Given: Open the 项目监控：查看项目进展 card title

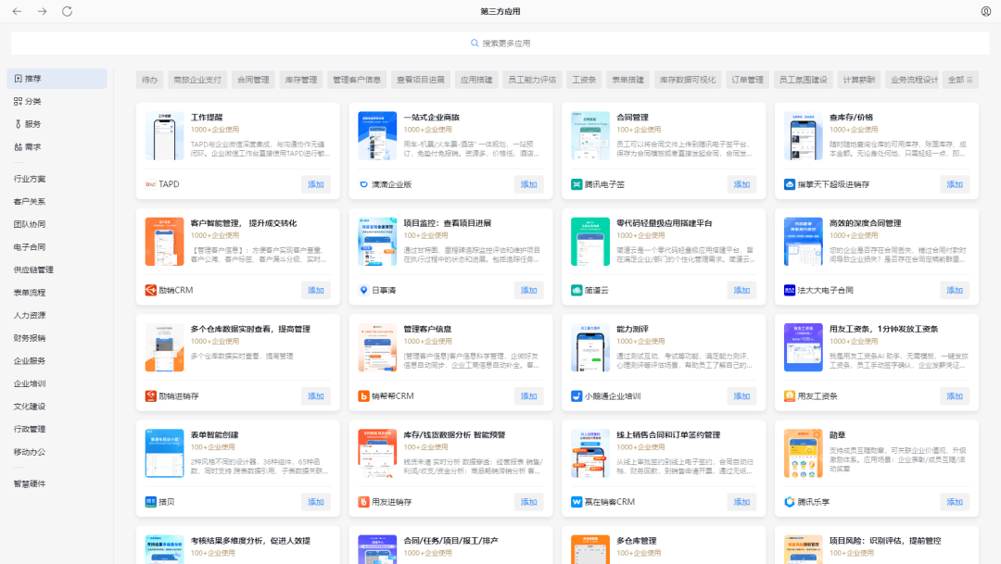Looking at the screenshot, I should click(x=447, y=223).
